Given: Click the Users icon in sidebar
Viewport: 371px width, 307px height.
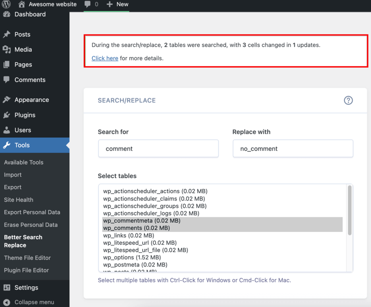Looking at the screenshot, I should pos(7,130).
